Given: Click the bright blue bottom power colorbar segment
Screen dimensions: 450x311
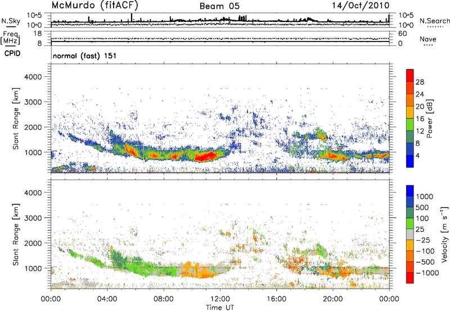Looking at the screenshot, I should tap(410, 161).
